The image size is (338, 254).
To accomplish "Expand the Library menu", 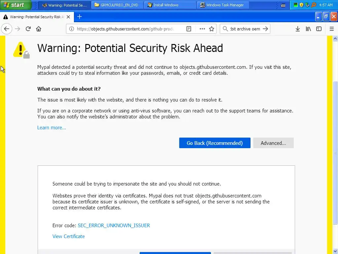I will 308,29.
